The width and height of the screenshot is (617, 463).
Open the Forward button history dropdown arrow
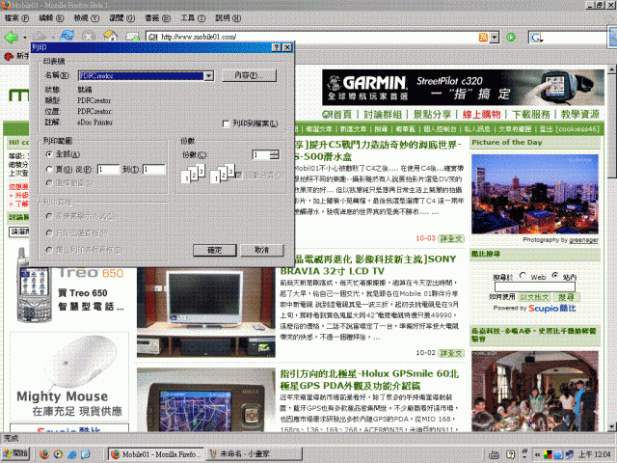pos(51,38)
